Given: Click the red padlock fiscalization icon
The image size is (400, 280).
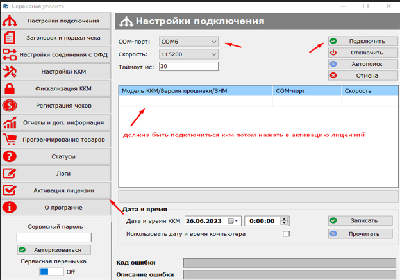Looking at the screenshot, I should [x=10, y=88].
